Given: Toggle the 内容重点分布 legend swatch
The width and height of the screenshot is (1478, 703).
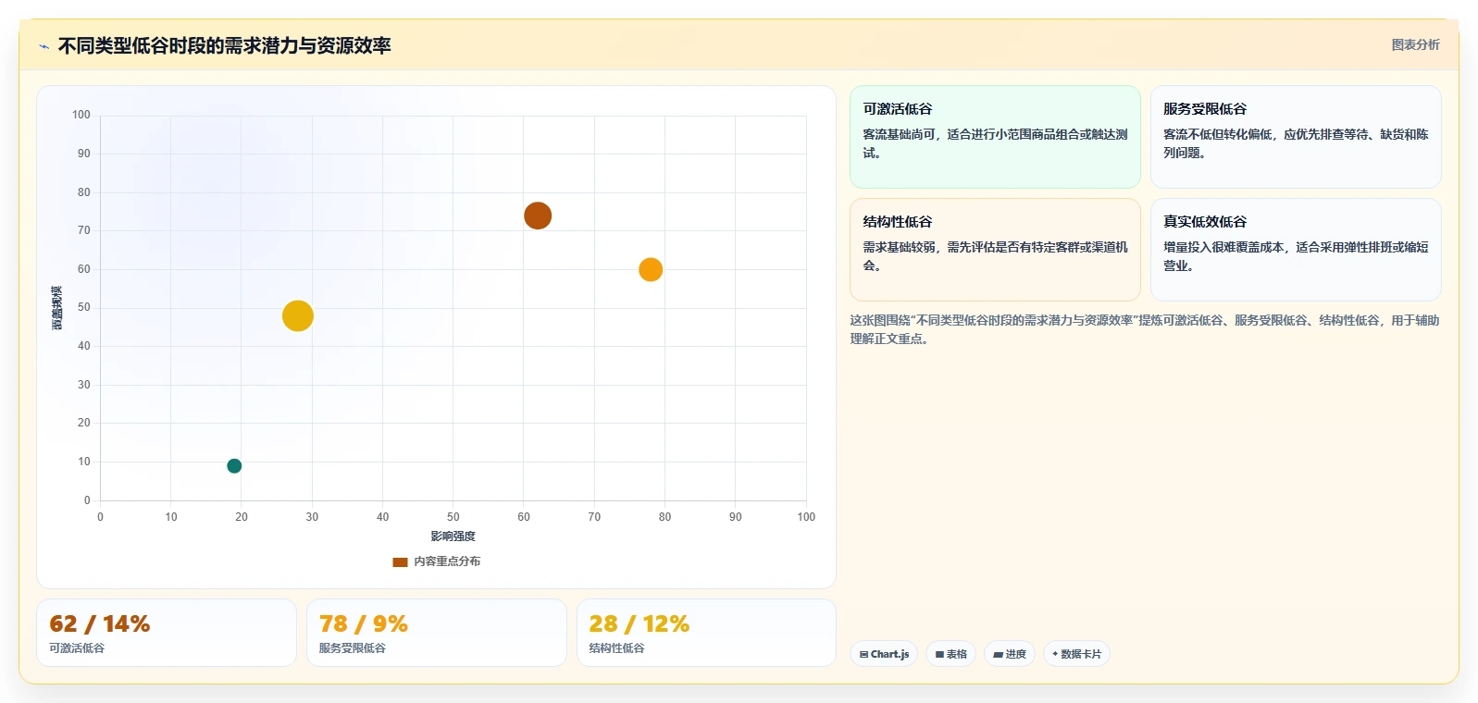Looking at the screenshot, I should (400, 561).
